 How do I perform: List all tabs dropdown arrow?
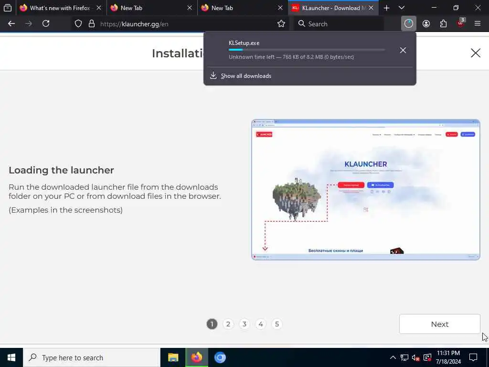(402, 8)
